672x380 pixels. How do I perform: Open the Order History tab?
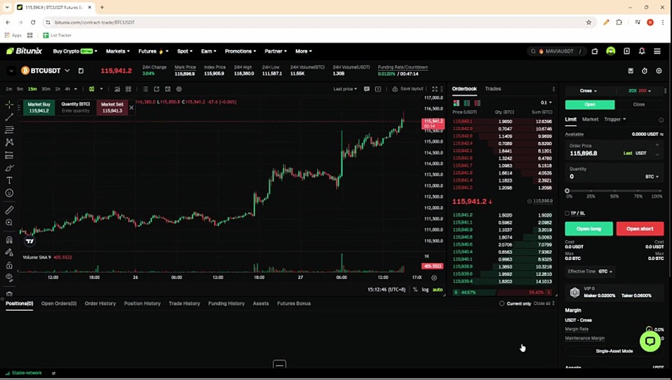click(100, 303)
